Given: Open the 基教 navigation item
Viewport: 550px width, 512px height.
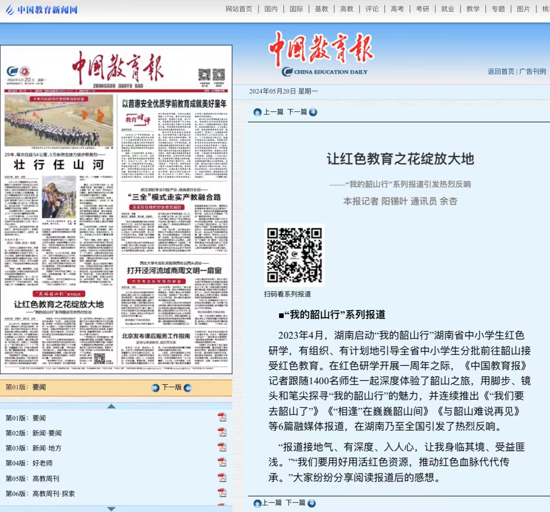Looking at the screenshot, I should 321,9.
